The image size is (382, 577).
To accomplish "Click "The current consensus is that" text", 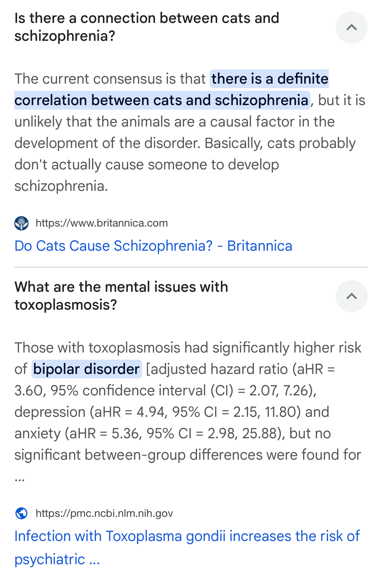I will tap(110, 79).
